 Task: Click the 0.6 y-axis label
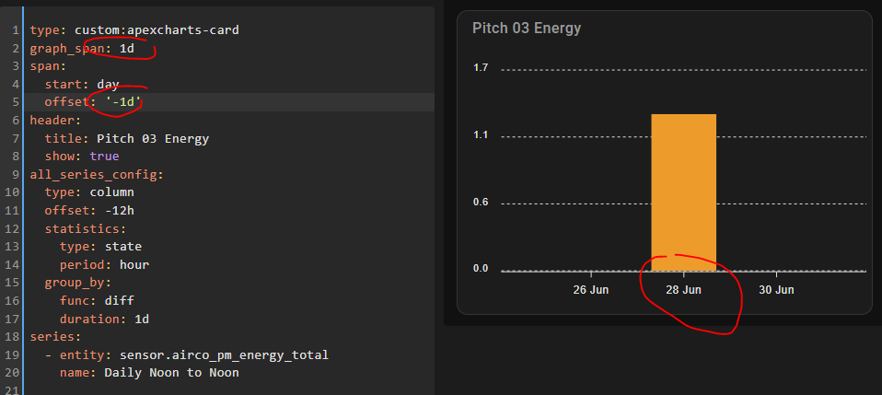[x=481, y=203]
